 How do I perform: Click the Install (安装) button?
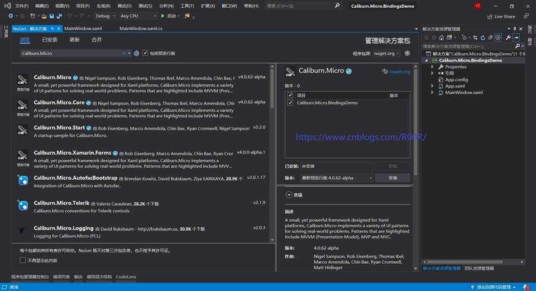[393, 178]
